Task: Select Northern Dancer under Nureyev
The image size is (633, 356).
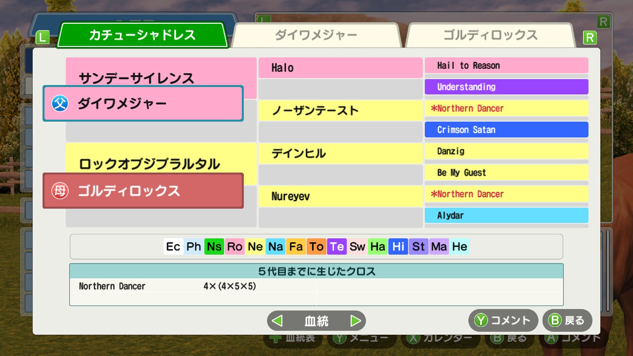Action: pos(506,194)
